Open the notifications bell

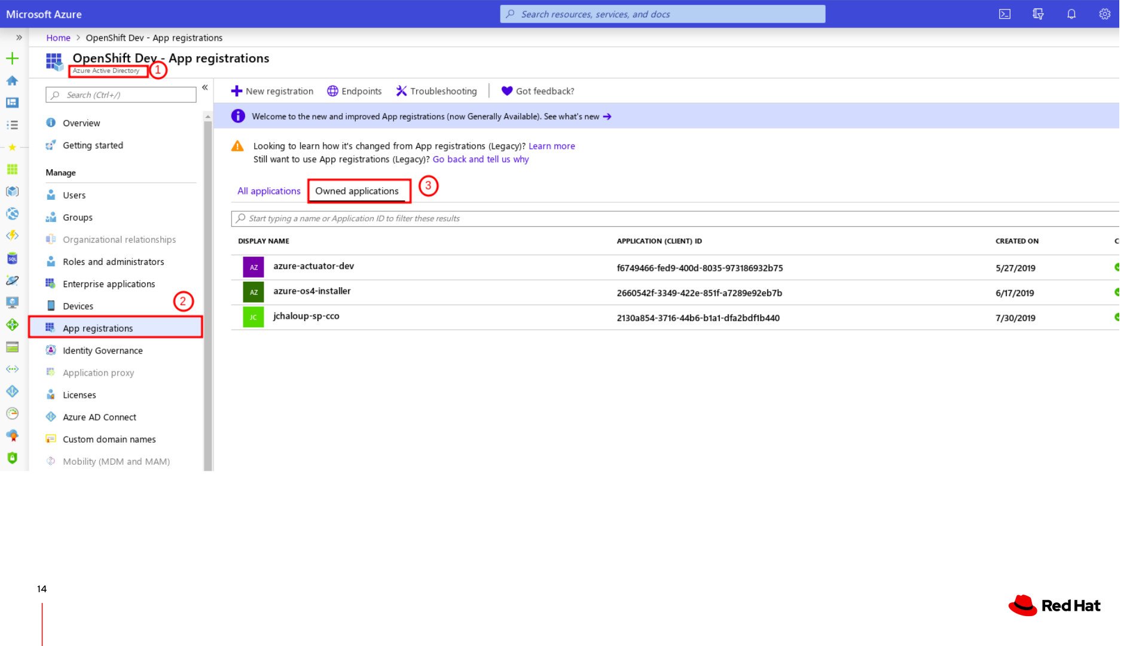click(x=1071, y=14)
